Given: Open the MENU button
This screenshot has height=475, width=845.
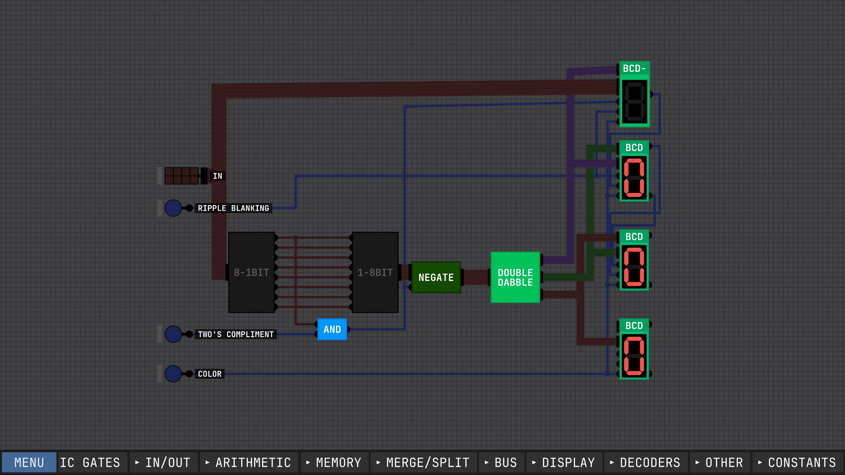Looking at the screenshot, I should pos(29,462).
